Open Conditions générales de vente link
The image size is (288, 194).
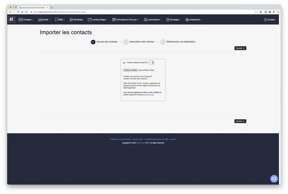click(156, 139)
